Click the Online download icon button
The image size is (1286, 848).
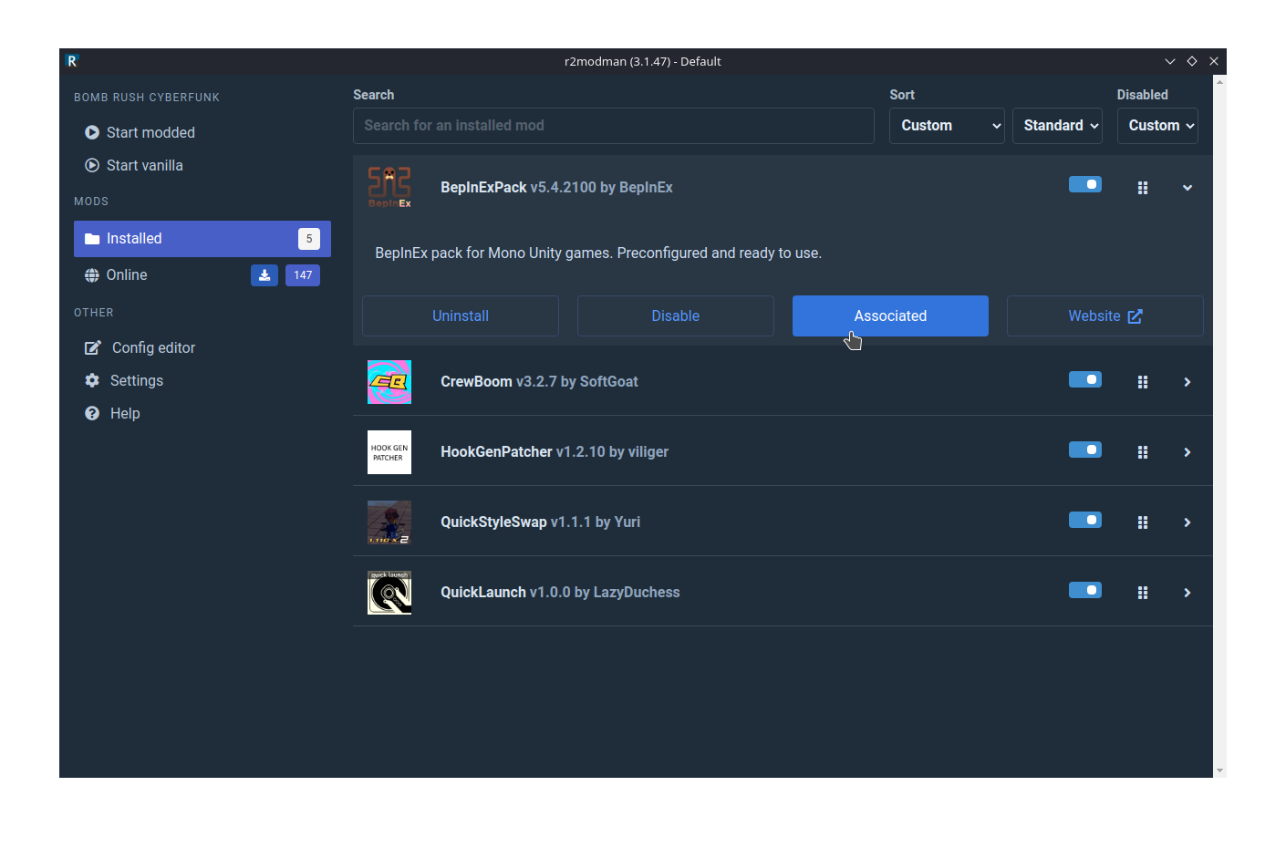(264, 275)
